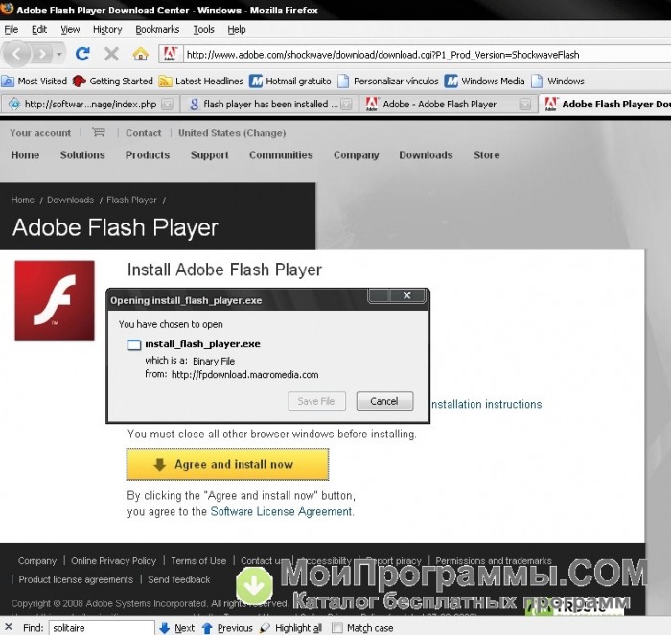Open the Tools menu

(x=203, y=29)
